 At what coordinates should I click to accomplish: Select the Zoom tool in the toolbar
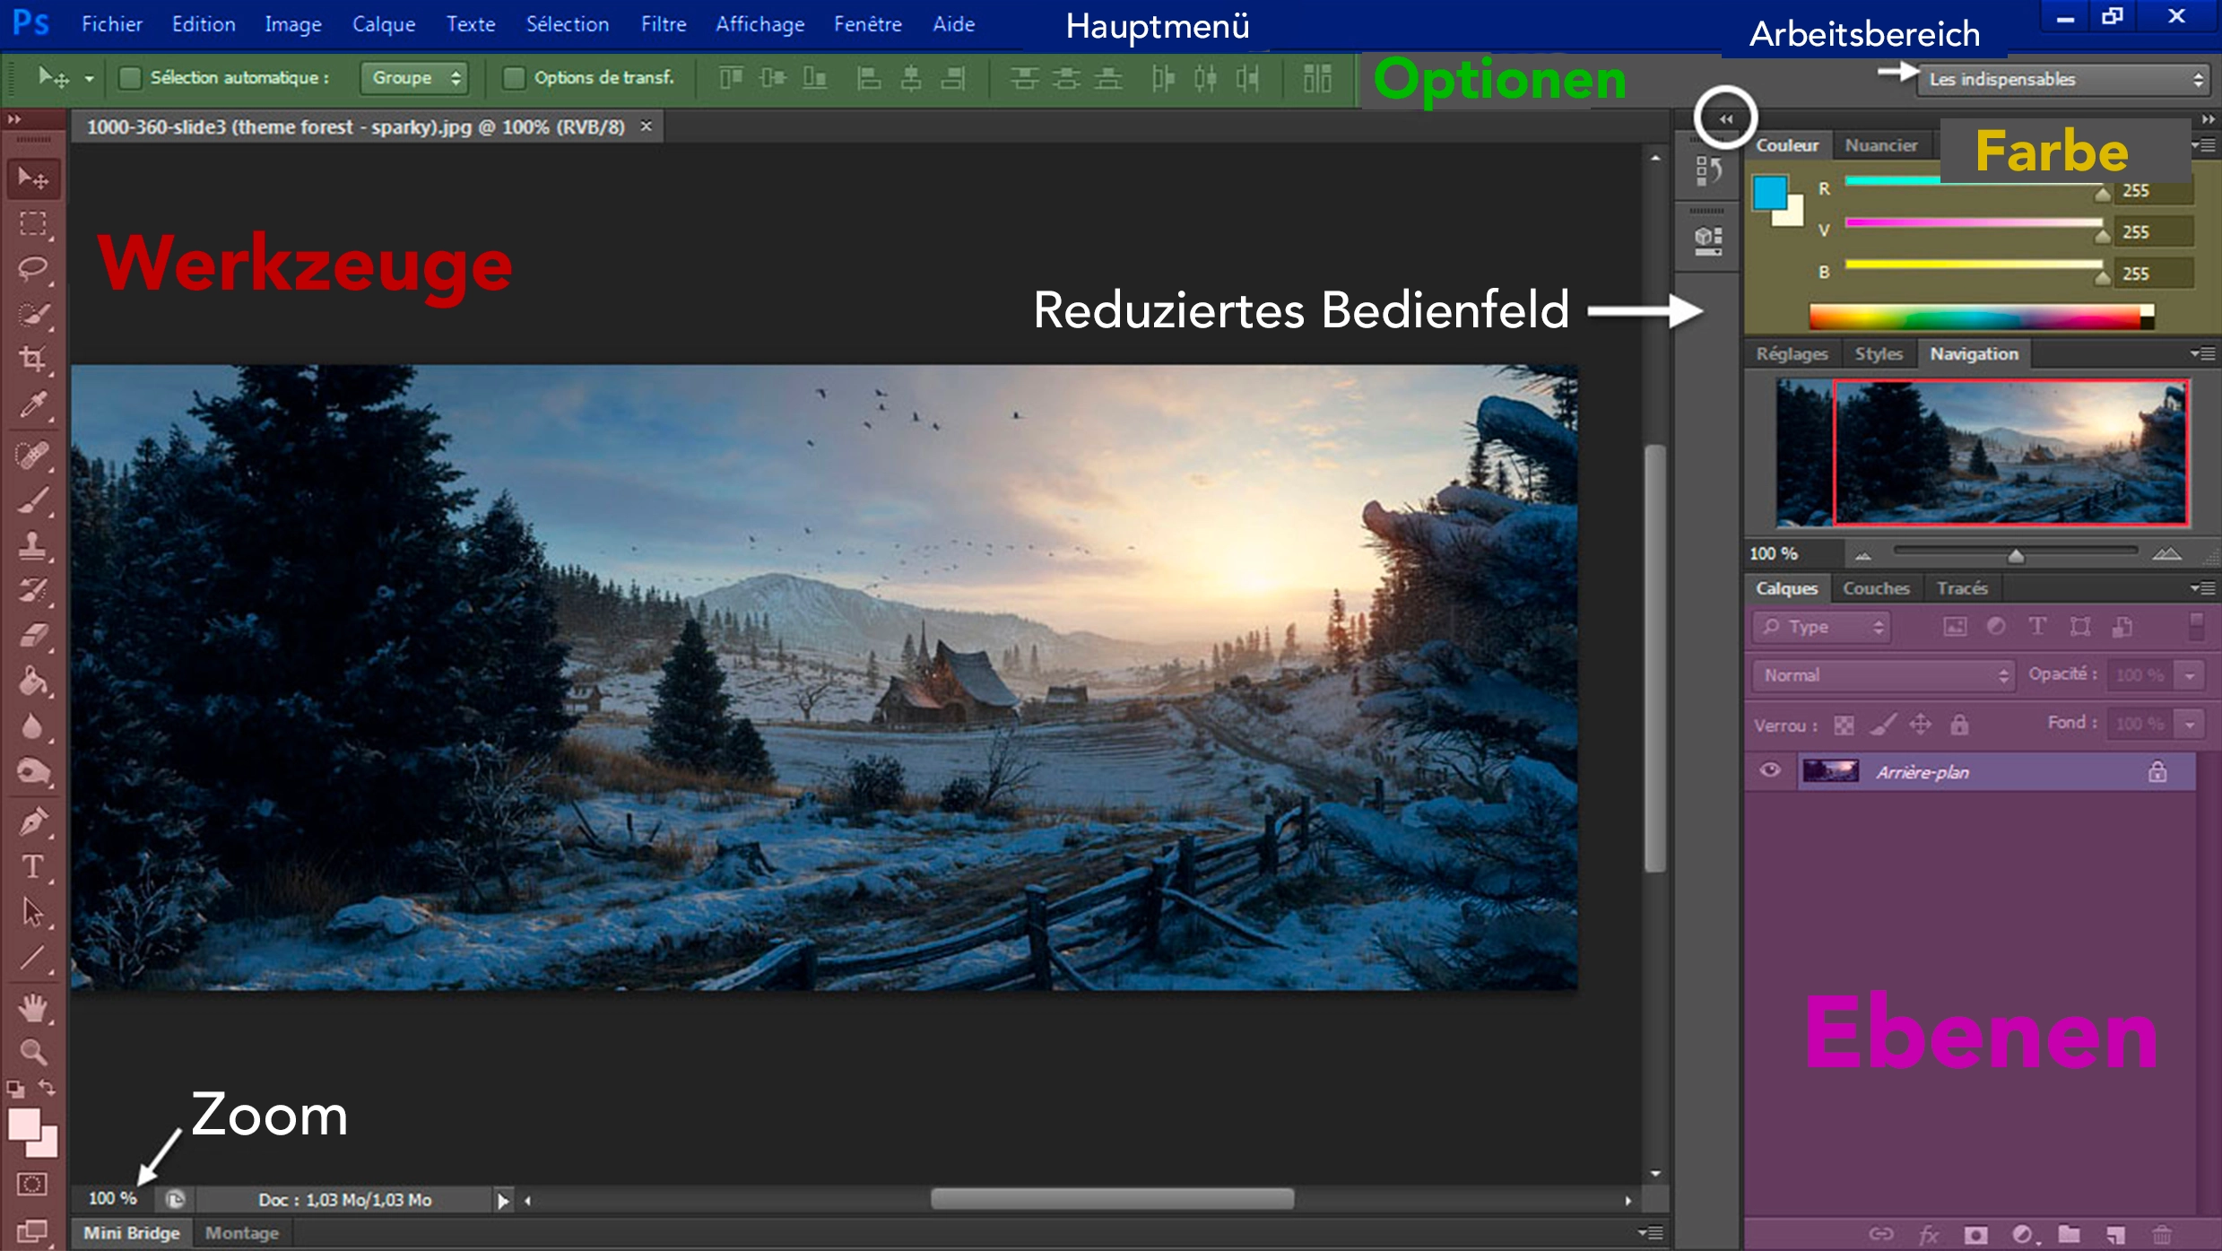34,1052
